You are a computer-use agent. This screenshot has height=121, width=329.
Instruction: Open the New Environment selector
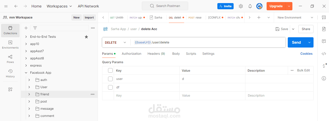click(295, 17)
